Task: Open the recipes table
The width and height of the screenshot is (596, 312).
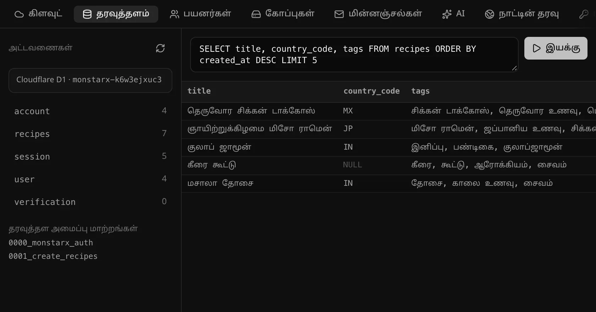Action: 90,134
